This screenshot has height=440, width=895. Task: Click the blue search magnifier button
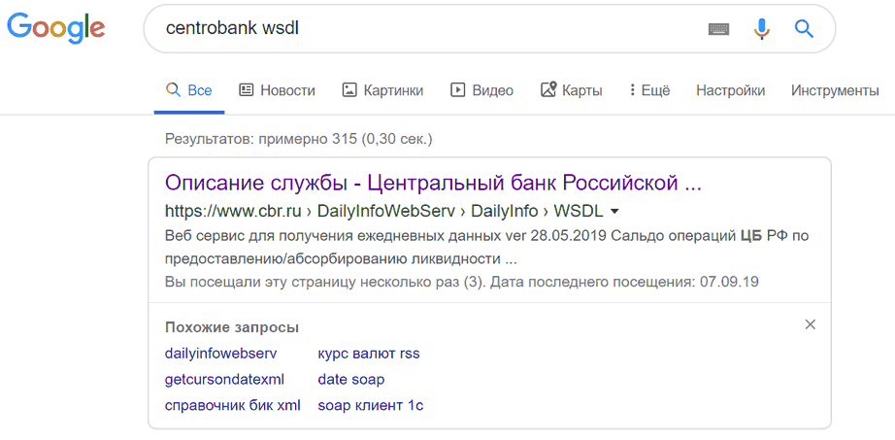(804, 28)
